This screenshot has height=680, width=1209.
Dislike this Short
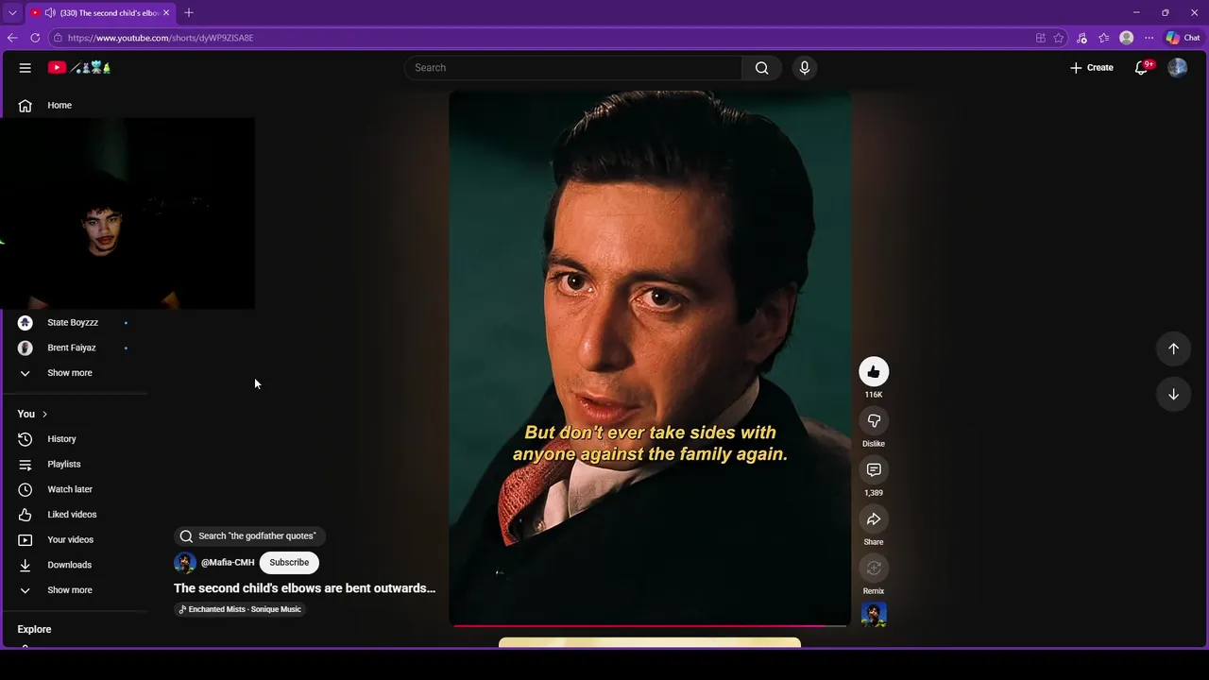874,421
